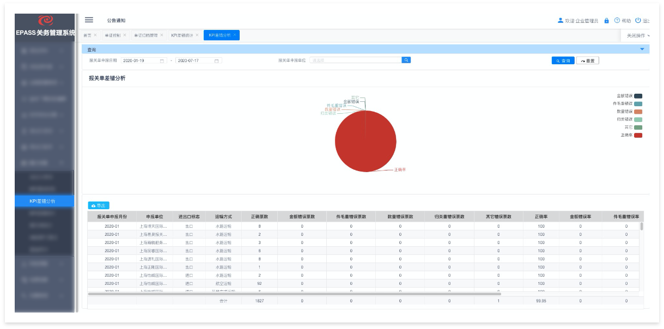Close the 单证归档管理 tab
The height and width of the screenshot is (329, 664).
click(161, 35)
